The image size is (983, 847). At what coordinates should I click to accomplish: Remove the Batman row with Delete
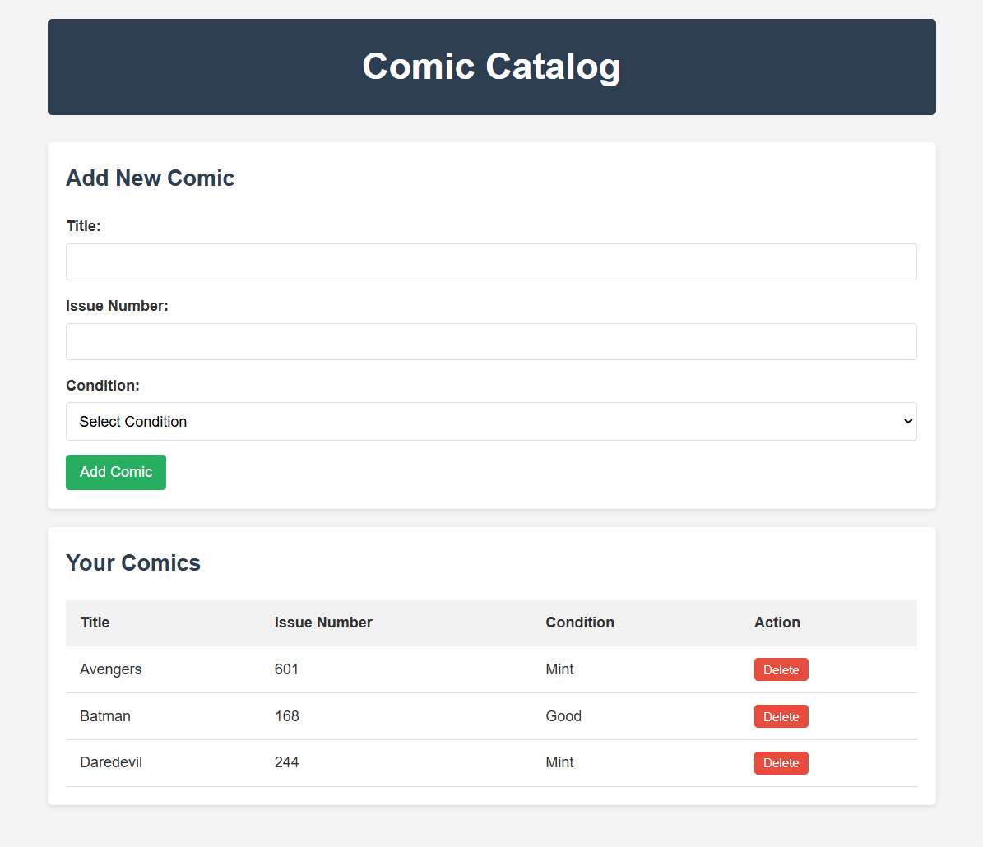pos(781,716)
